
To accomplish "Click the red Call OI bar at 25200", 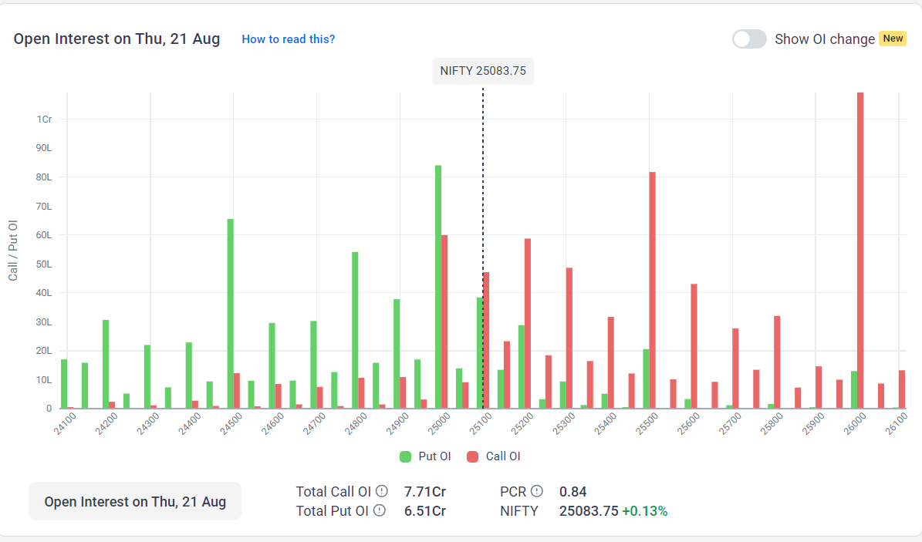I will coord(528,324).
